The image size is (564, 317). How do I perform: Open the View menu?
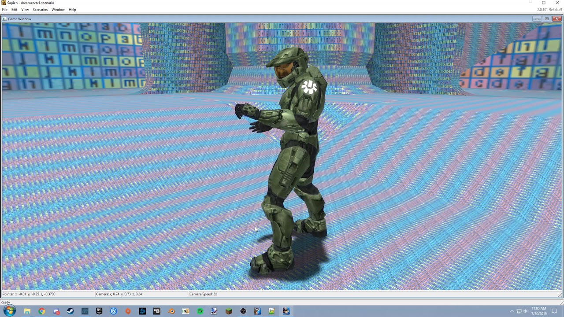(25, 10)
